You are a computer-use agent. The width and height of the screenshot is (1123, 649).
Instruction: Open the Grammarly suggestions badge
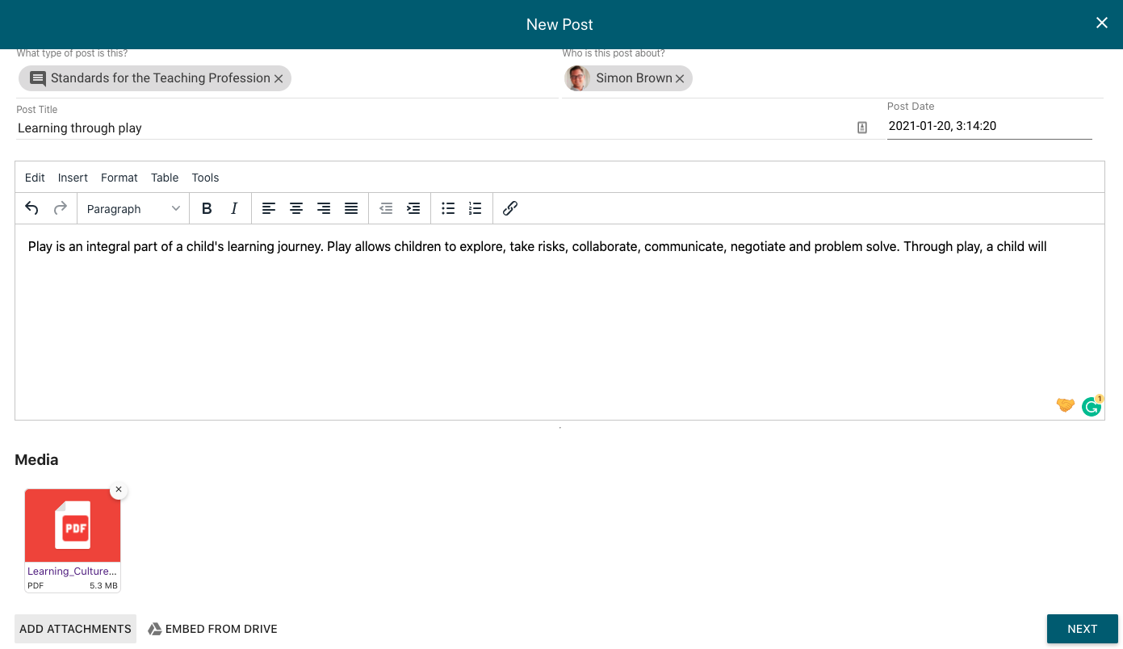1091,406
